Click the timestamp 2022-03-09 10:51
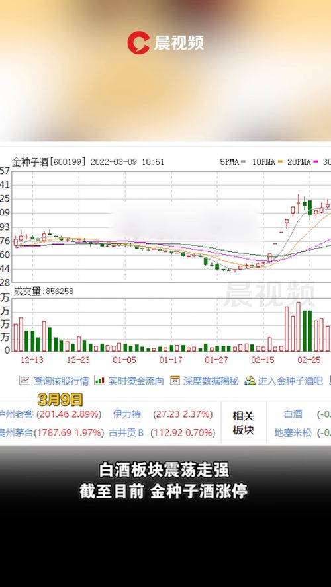Image resolution: width=331 pixels, height=587 pixels. tap(127, 162)
